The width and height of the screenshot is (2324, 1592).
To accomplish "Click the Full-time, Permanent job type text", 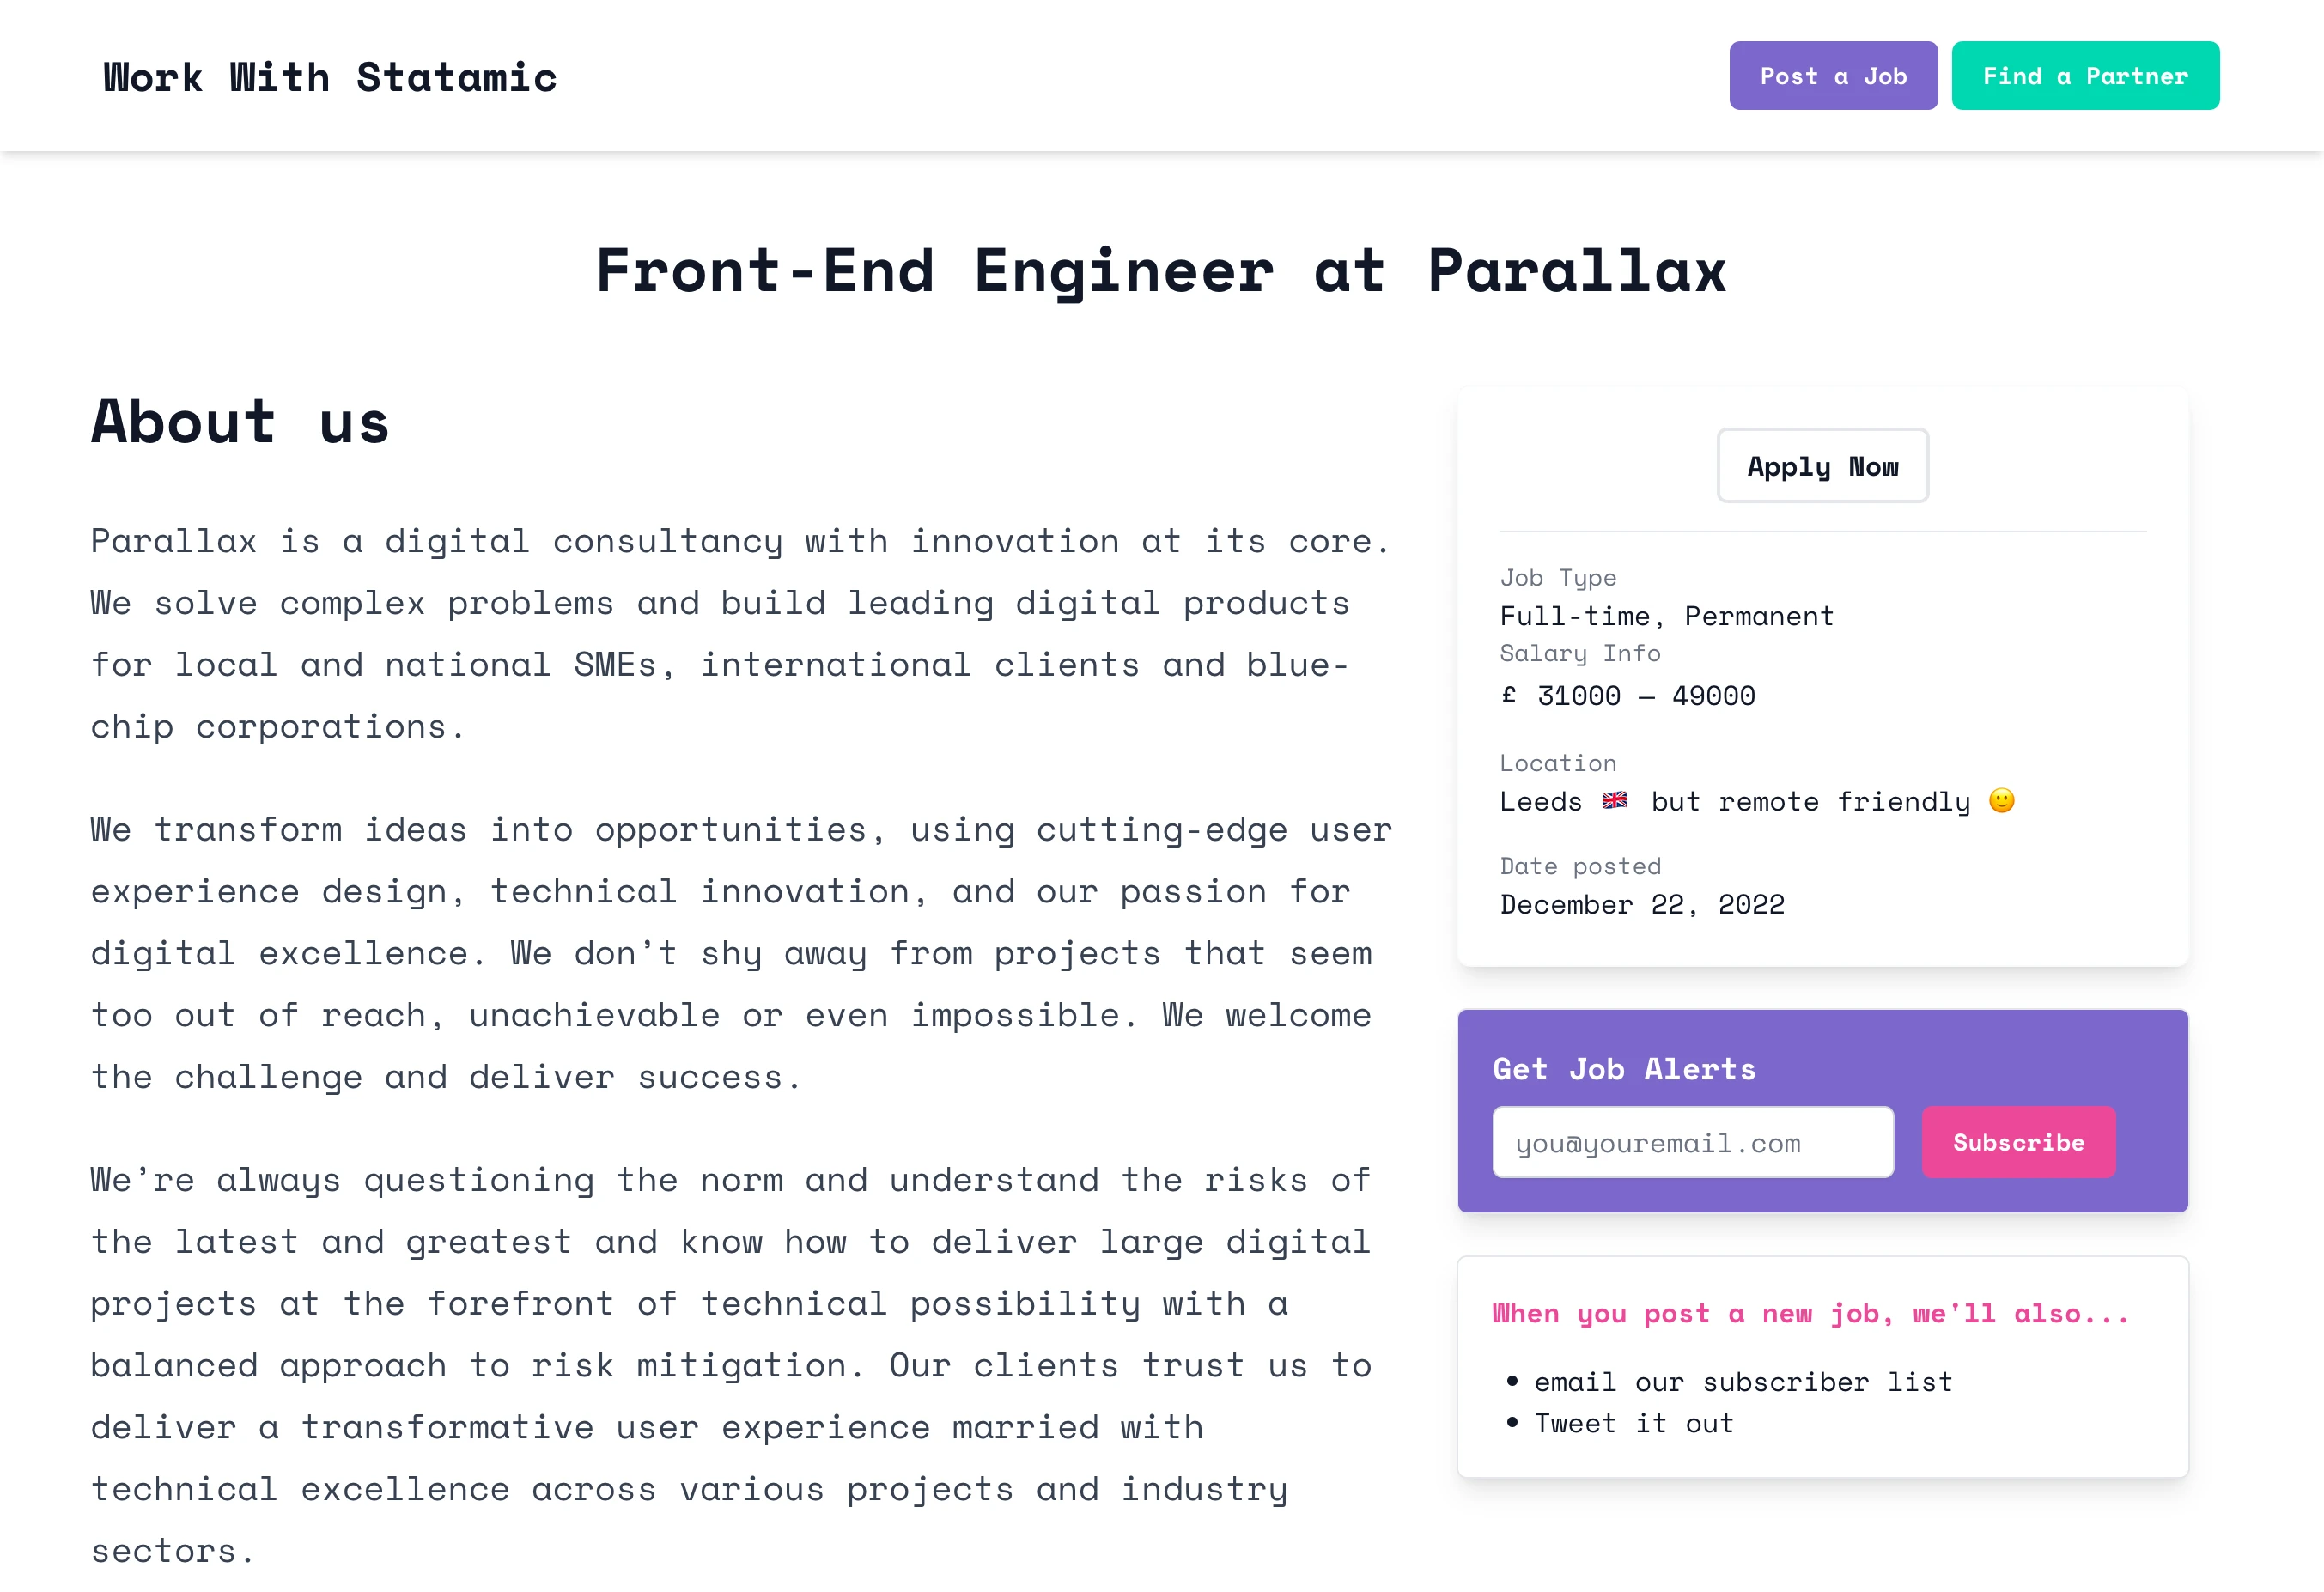I will tap(1667, 616).
